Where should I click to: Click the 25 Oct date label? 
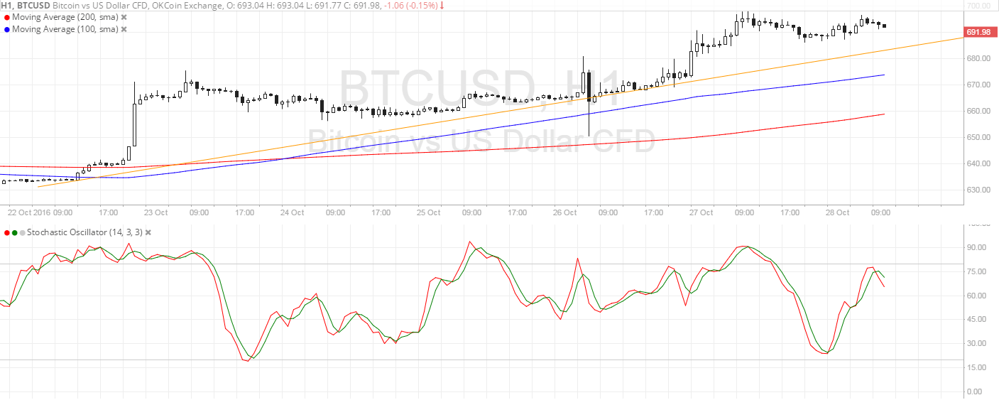pyautogui.click(x=429, y=212)
